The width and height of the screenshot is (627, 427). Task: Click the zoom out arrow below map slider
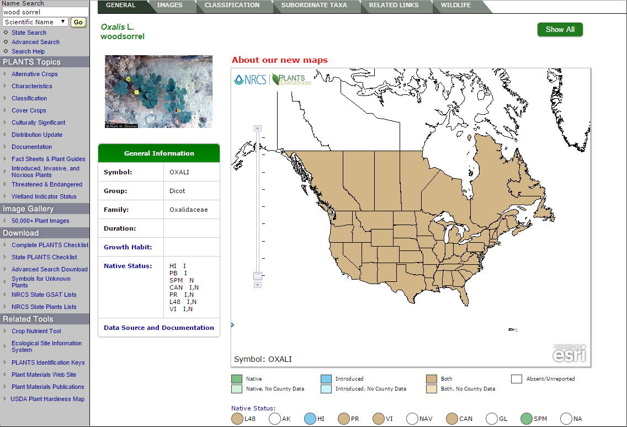point(257,285)
